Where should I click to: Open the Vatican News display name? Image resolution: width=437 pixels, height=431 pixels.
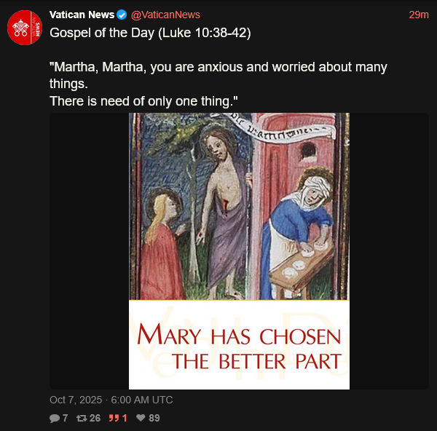coord(82,15)
